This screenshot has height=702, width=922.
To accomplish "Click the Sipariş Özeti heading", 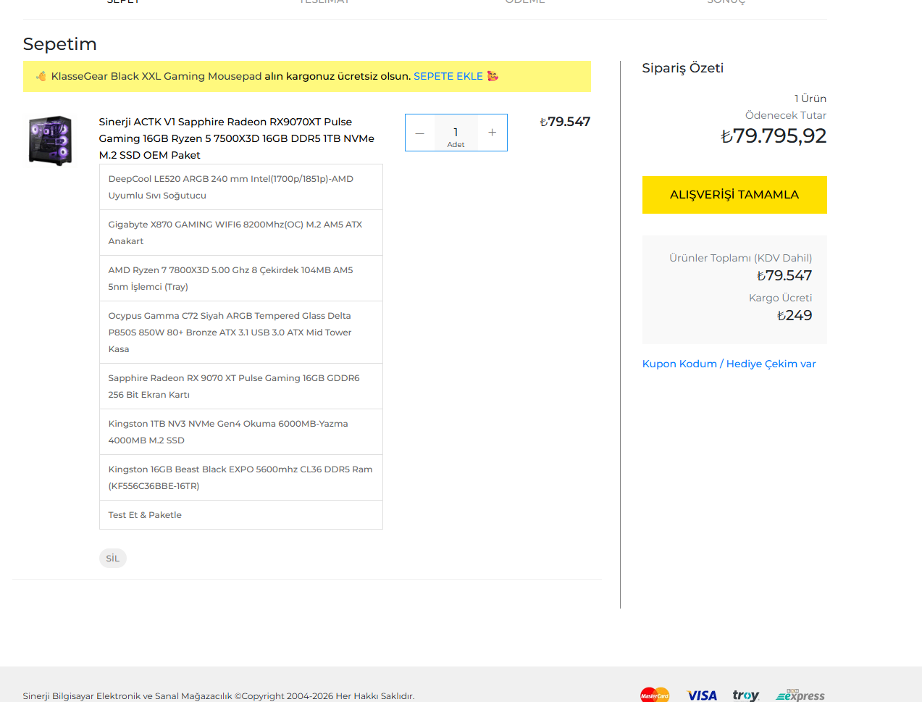I will (683, 68).
